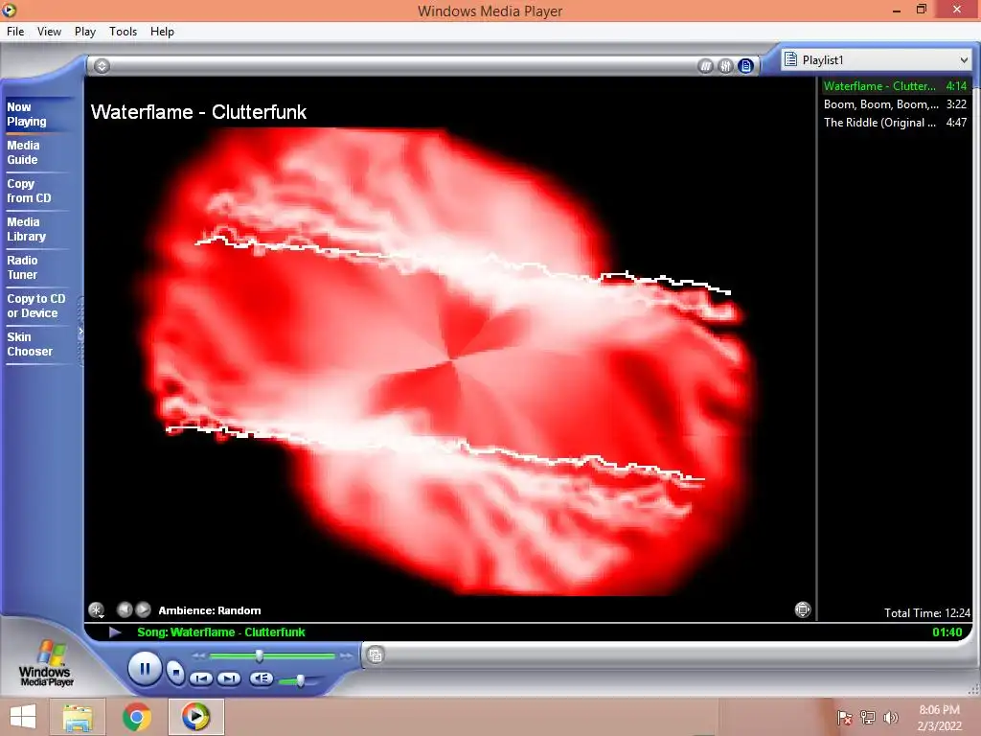Open the system volume tray icon
The width and height of the screenshot is (981, 736).
click(x=890, y=717)
